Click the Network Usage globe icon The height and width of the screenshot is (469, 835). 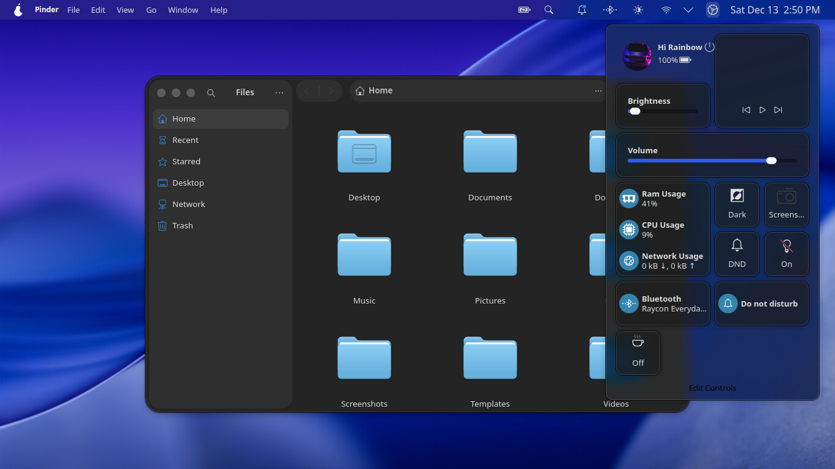pos(628,261)
